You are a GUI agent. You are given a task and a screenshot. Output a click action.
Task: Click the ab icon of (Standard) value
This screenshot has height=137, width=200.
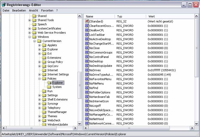[87, 21]
